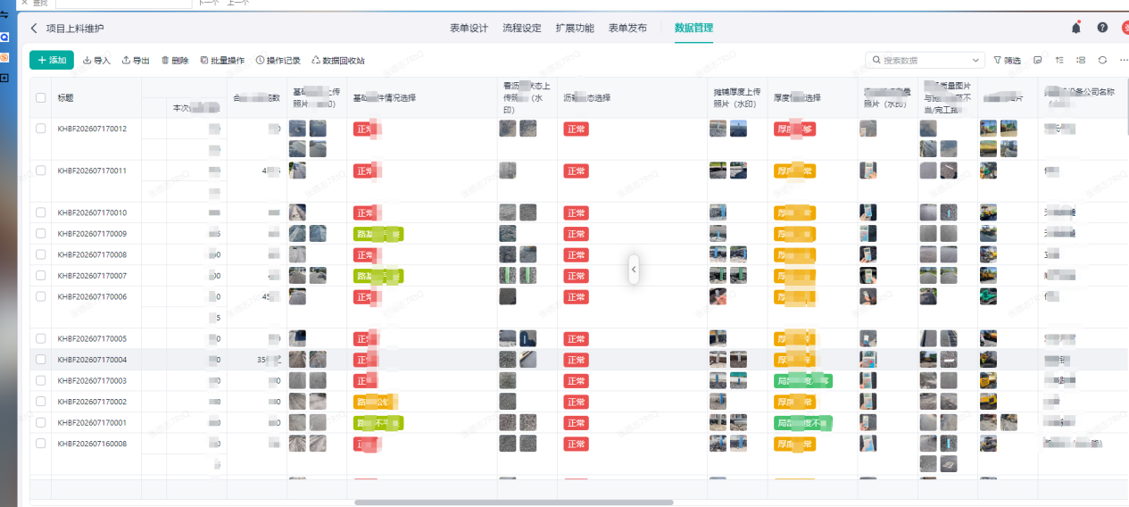
Task: Open the user avatar at top right
Action: (1125, 28)
